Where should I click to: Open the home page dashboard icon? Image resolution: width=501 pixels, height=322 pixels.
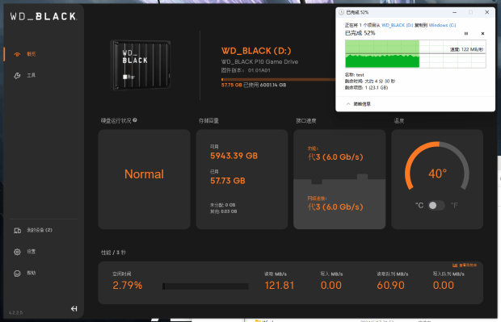(x=17, y=54)
